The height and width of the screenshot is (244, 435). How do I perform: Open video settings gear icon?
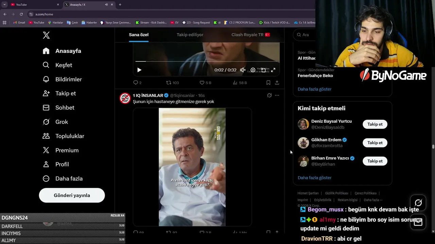[x=253, y=70]
